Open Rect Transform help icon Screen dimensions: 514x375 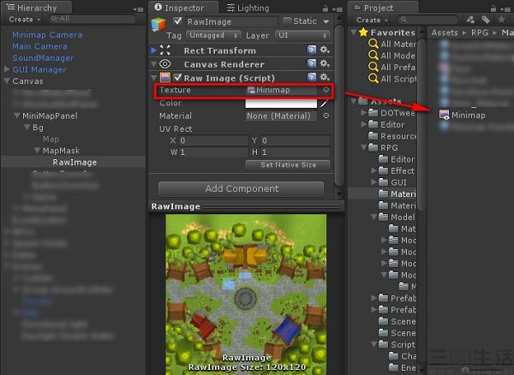point(312,50)
